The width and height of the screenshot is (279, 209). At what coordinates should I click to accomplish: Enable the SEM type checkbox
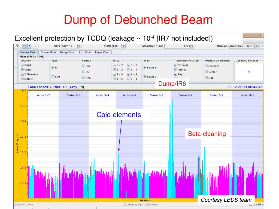pyautogui.click(x=53, y=76)
